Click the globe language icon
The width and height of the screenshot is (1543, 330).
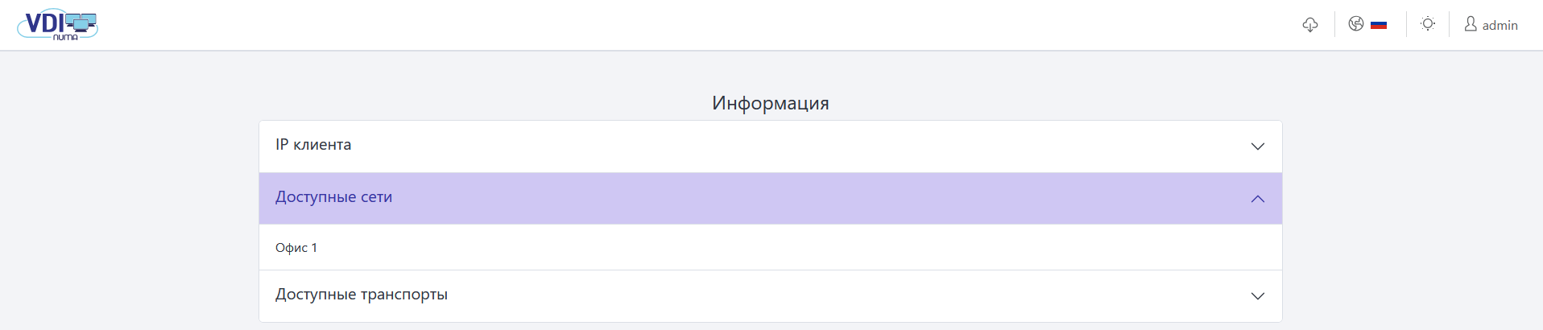pos(1356,24)
